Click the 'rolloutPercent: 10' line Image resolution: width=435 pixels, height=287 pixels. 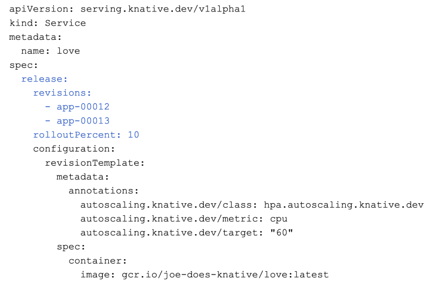click(86, 135)
